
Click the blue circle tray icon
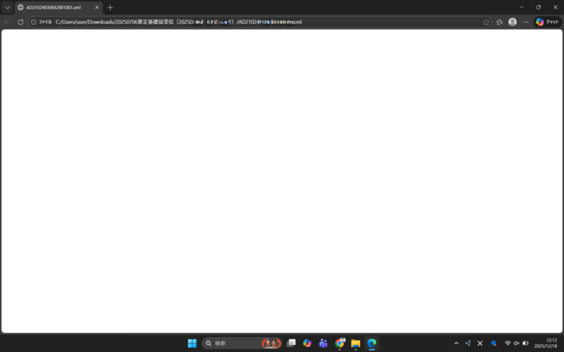click(494, 343)
